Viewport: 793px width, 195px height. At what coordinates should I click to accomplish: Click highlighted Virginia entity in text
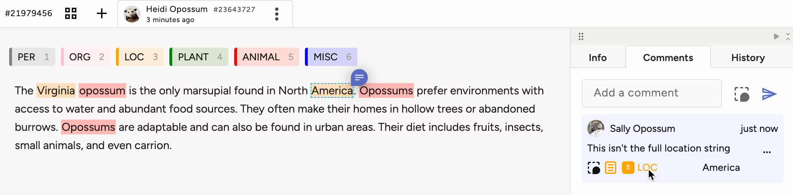pyautogui.click(x=56, y=90)
